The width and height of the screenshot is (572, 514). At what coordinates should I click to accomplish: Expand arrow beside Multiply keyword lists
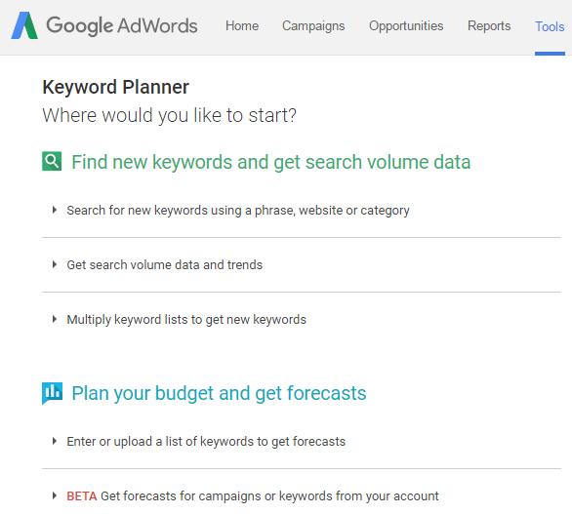pos(55,319)
